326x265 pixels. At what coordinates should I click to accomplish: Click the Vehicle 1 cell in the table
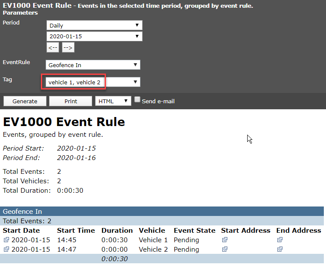(153, 240)
